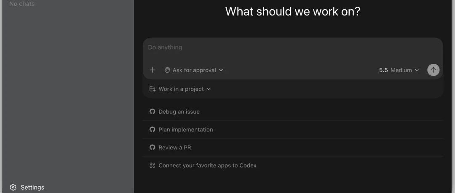Click the GitHub icon next to Plan implementation
This screenshot has height=193, width=455.
(153, 130)
